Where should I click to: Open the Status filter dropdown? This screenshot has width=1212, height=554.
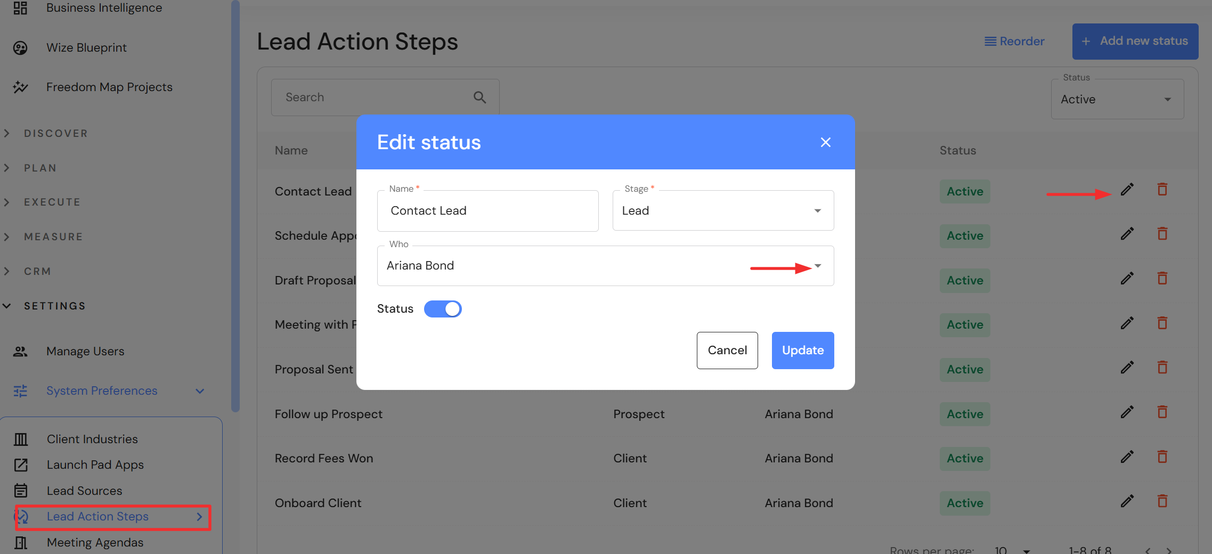[1117, 100]
